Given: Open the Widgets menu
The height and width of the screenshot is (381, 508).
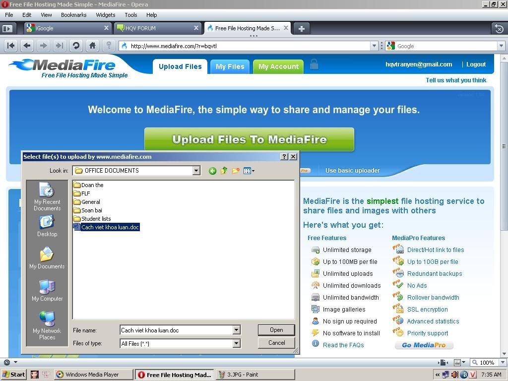Looking at the screenshot, I should tap(105, 15).
